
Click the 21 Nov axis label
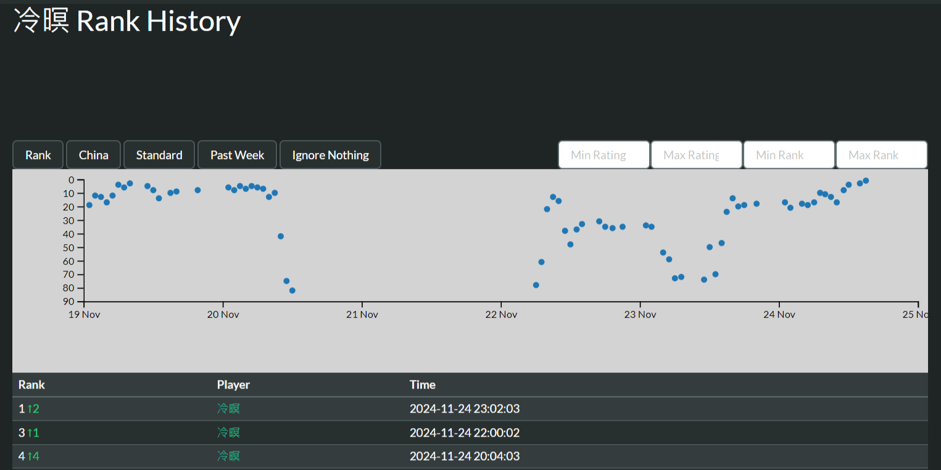pyautogui.click(x=362, y=315)
